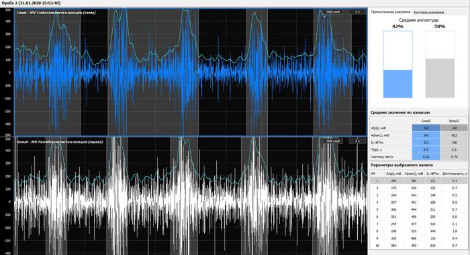This screenshot has height=255, width=470.
Task: Select the Синий column header
Action: point(426,120)
